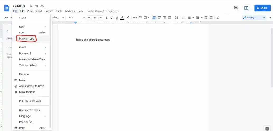Click the back arrow in outline panel
273x131 pixels.
pos(8,31)
